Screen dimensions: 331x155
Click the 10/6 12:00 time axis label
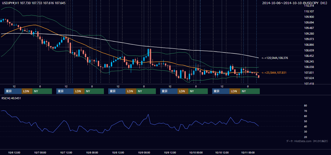pos(14,153)
